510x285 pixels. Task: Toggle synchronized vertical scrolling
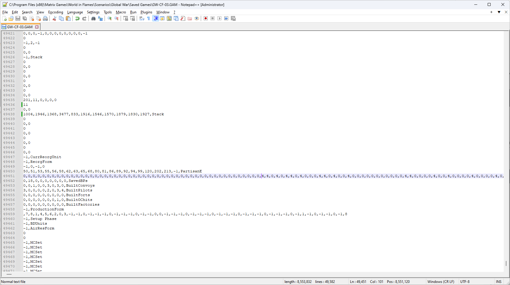pos(126,18)
